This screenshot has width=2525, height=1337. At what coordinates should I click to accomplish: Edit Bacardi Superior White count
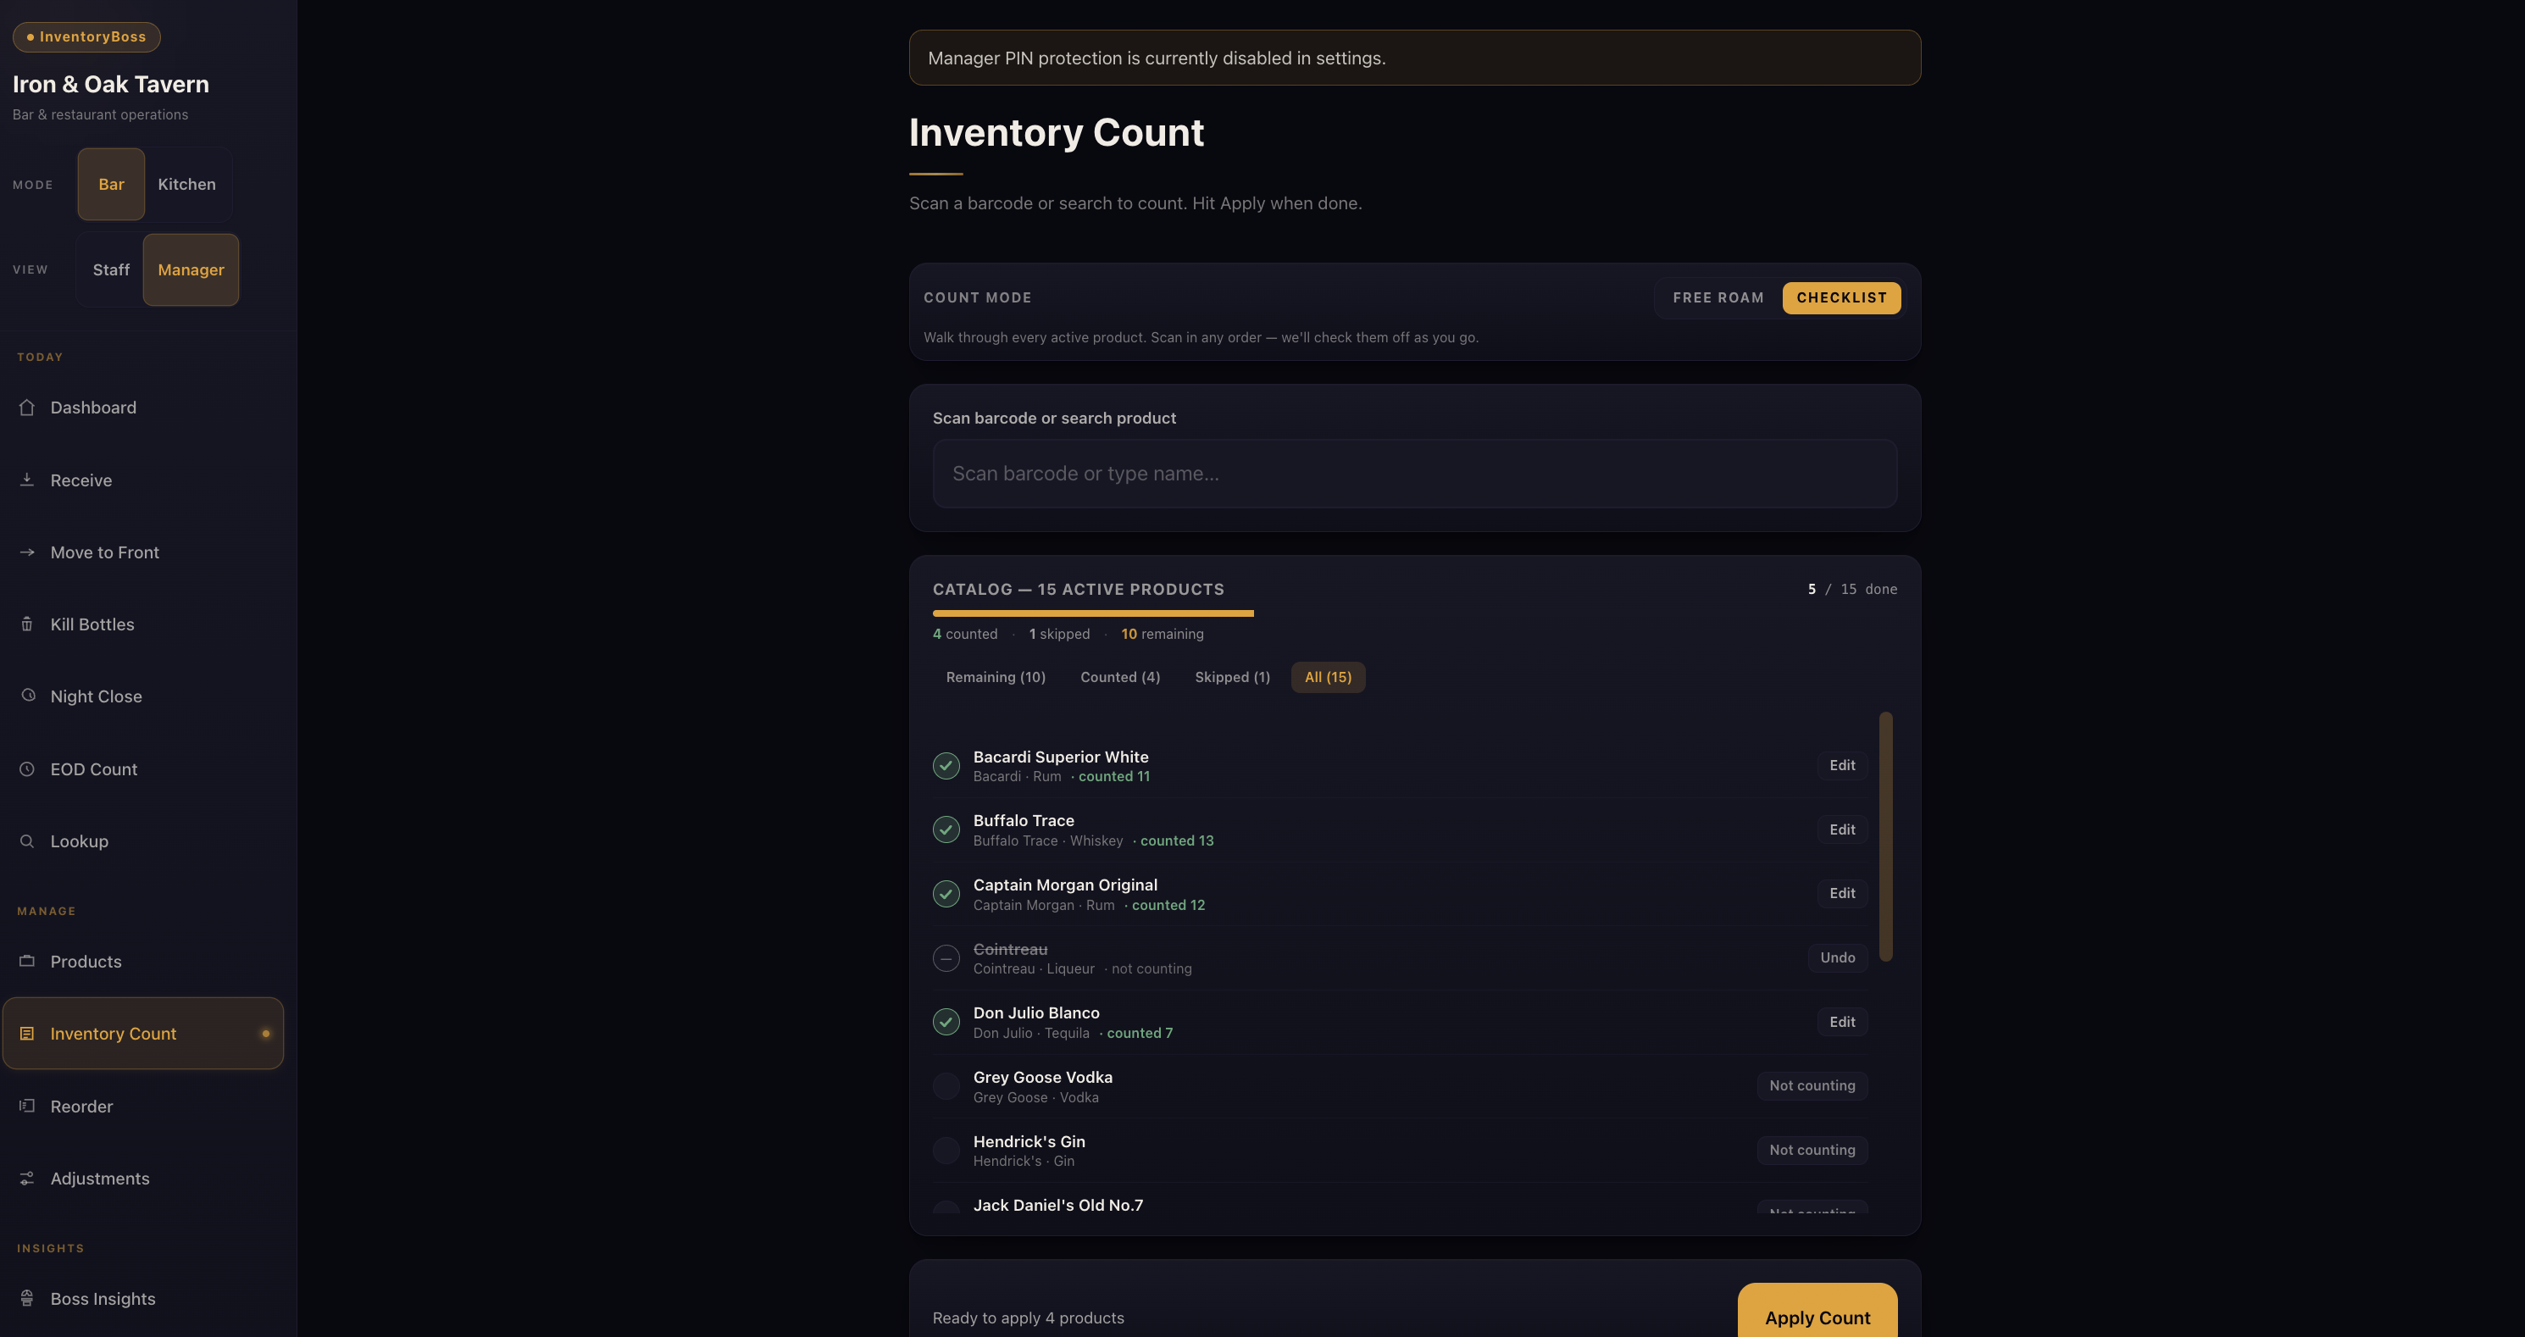[x=1842, y=766]
